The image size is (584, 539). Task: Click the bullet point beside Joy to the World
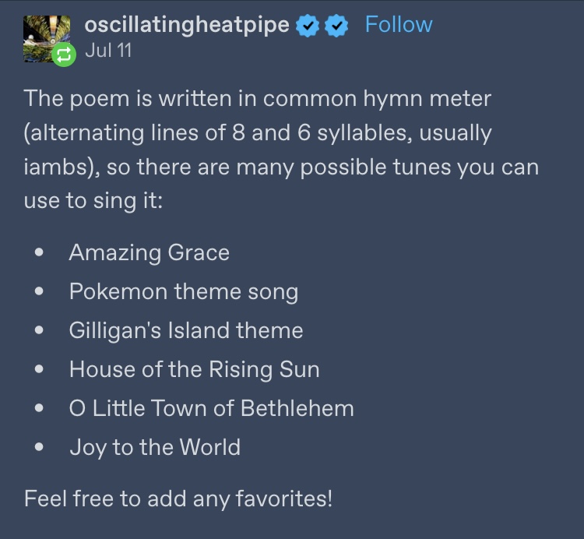coord(39,446)
